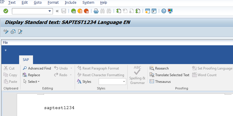The image size is (233, 116).
Task: Click the Generate Shortcut icon
Action: click(x=154, y=11)
